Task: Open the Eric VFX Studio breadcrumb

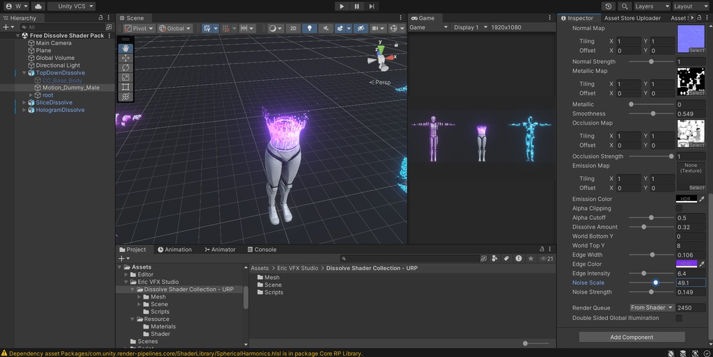Action: click(x=297, y=268)
